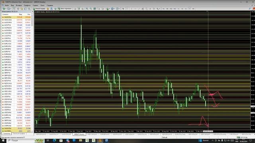Switch timeframe to M1
This screenshot has height=143, width=255.
pyautogui.click(x=163, y=9)
